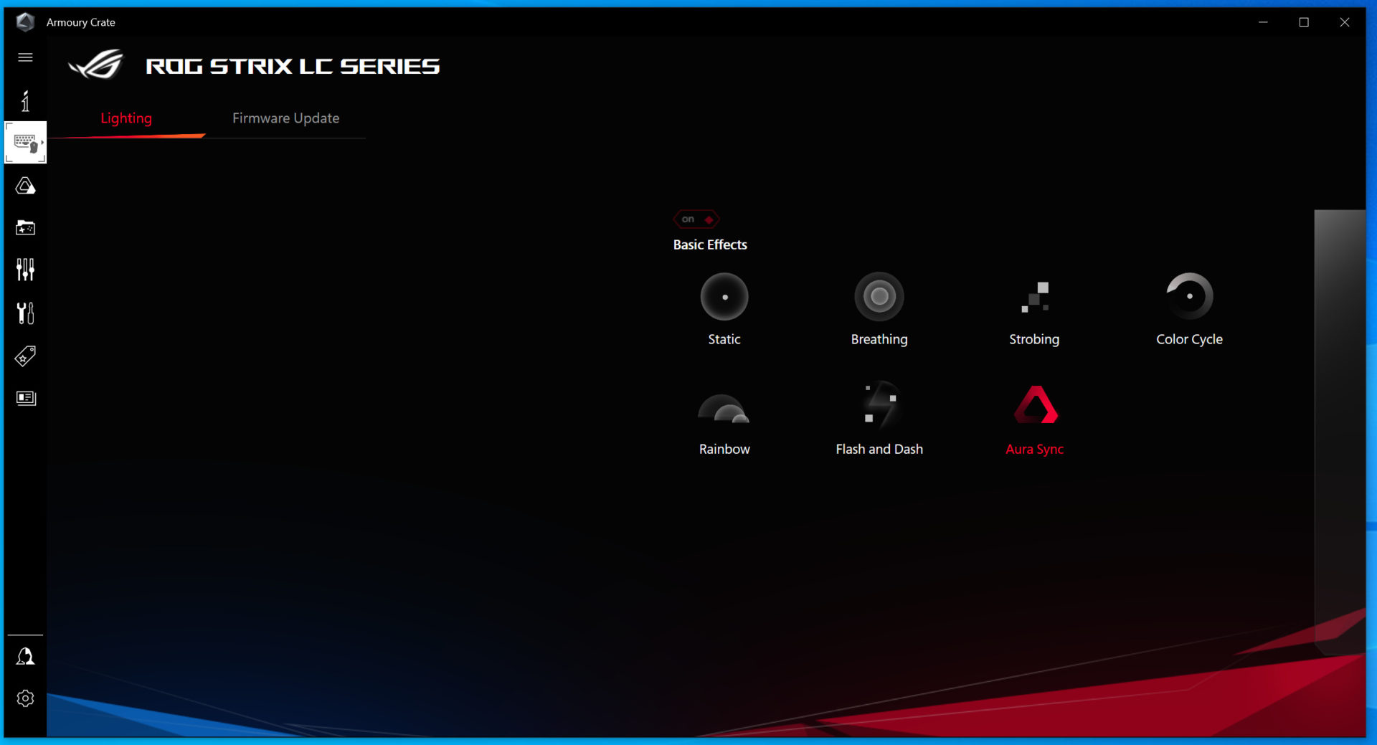Open the hamburger navigation menu

25,57
